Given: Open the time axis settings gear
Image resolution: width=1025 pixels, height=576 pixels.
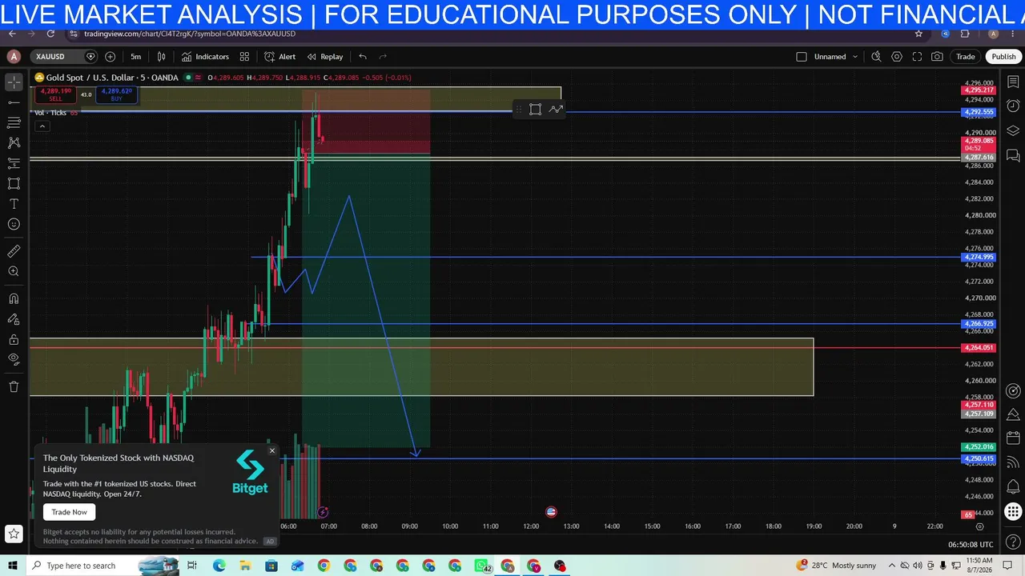Looking at the screenshot, I should (x=979, y=526).
